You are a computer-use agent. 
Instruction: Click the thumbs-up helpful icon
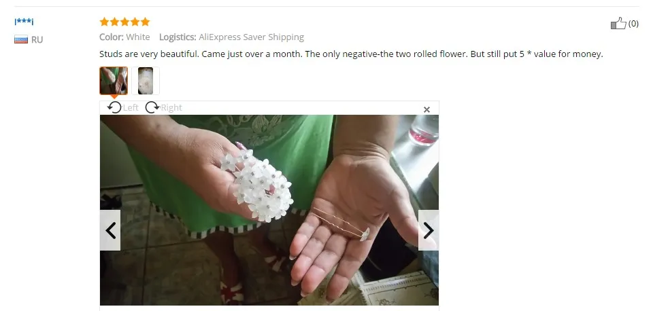(x=618, y=23)
